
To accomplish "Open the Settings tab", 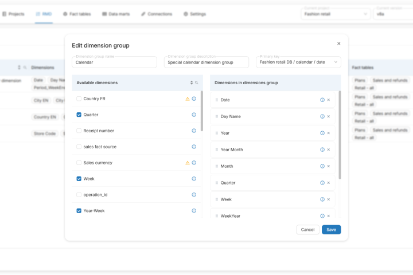I will coord(194,14).
